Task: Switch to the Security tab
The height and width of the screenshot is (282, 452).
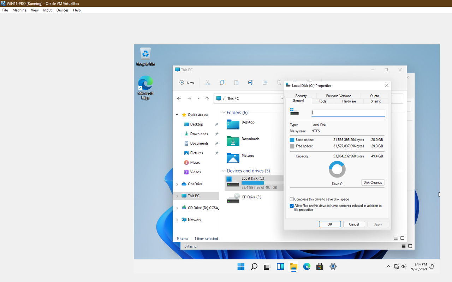Action: point(301,96)
